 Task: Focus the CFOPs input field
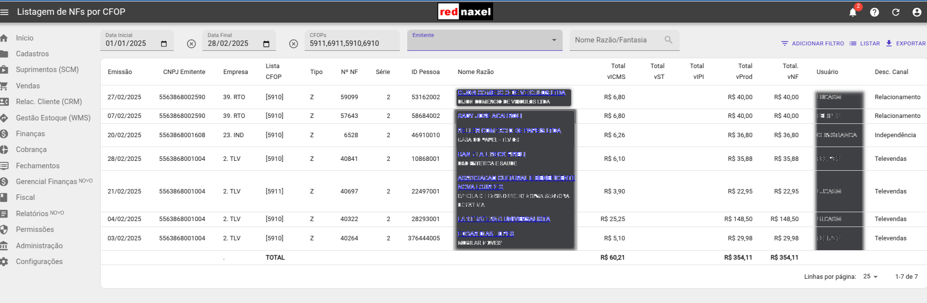352,40
